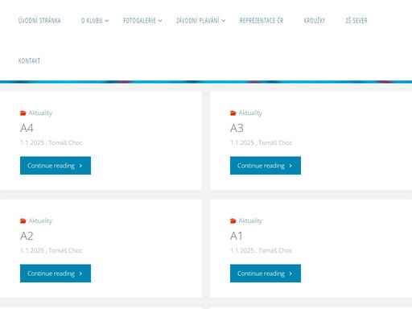Click the red folder icon above A2

[23, 220]
